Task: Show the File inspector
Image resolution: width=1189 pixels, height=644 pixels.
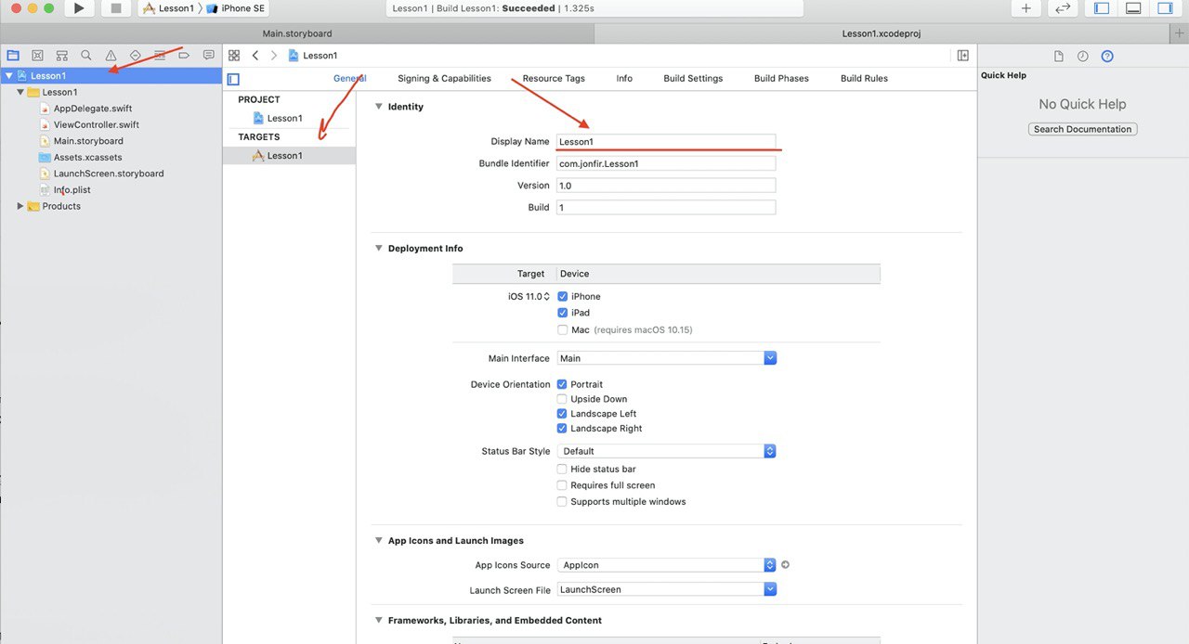Action: click(x=1058, y=57)
